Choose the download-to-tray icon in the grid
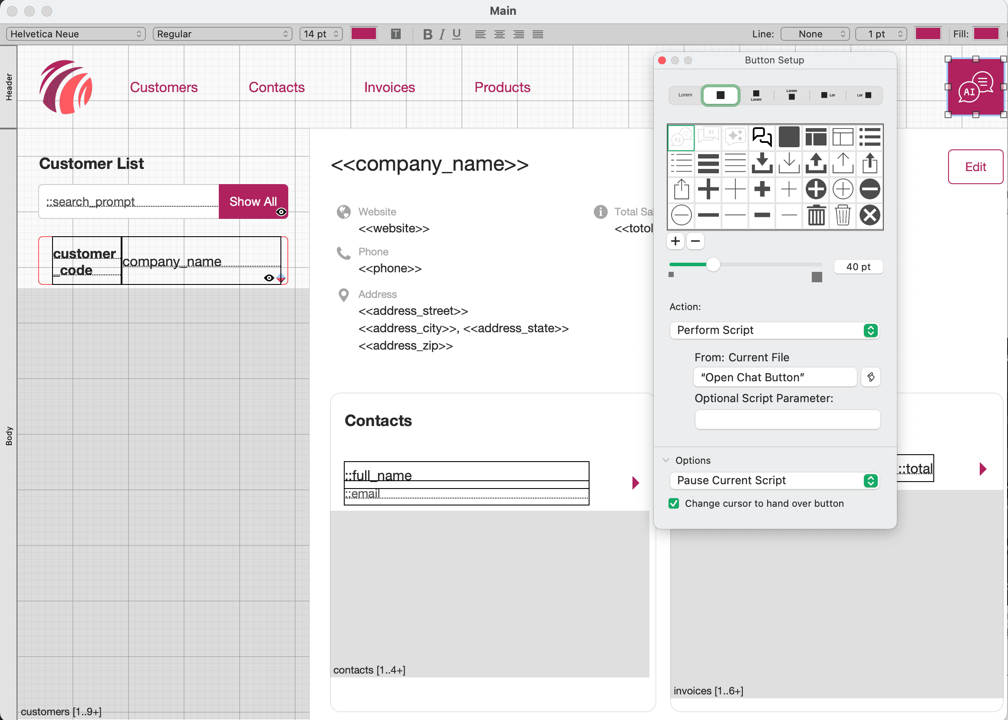Viewport: 1008px width, 720px height. coord(762,163)
